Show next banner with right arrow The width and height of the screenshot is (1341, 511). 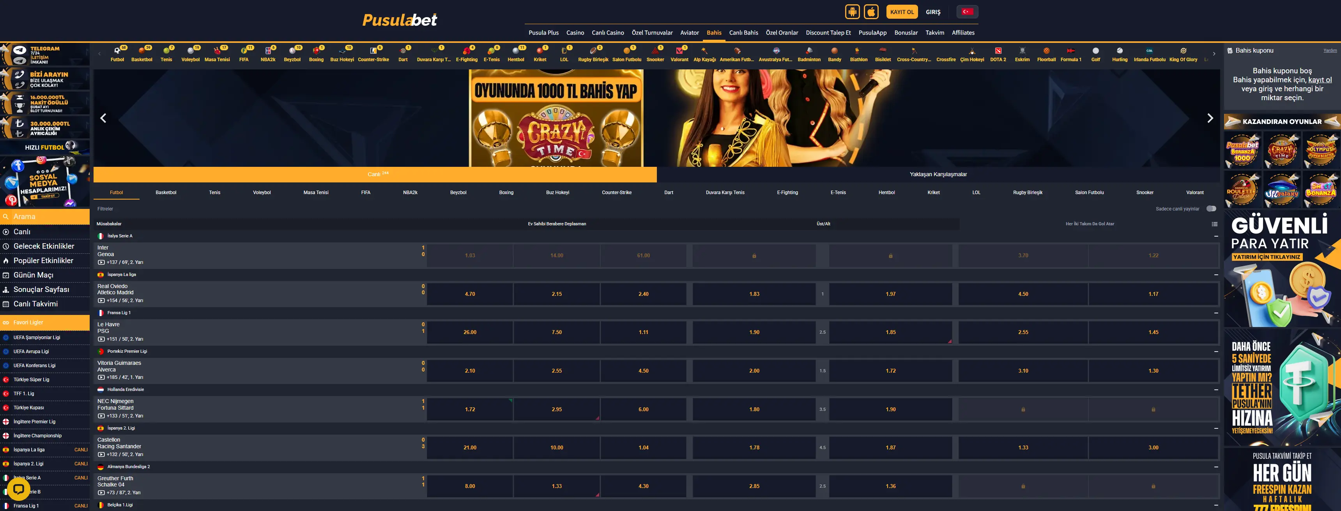click(1210, 118)
